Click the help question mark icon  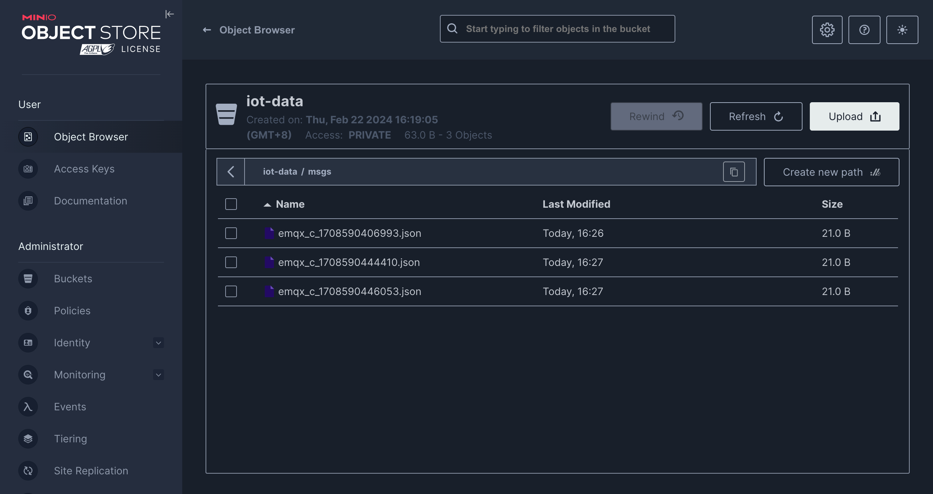[x=864, y=30]
